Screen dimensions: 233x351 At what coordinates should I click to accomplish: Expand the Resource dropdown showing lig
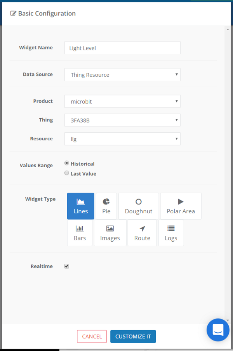pos(122,139)
